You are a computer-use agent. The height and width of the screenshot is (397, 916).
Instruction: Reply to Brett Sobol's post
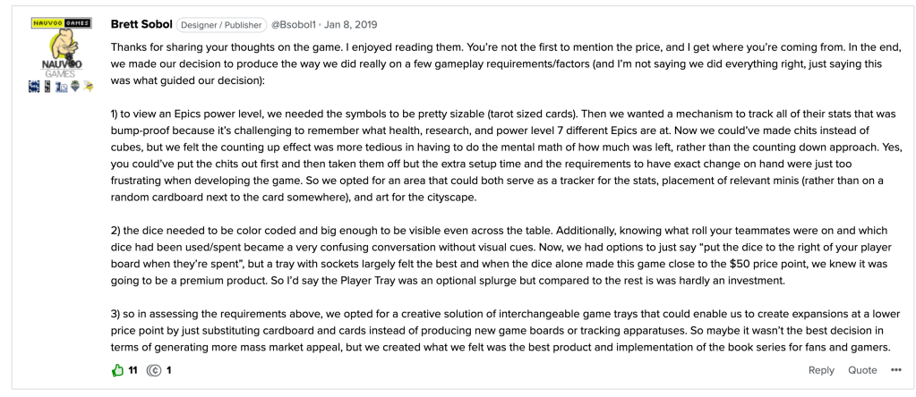click(x=821, y=370)
